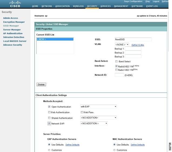Open Network EAP addition dropdown
The height and width of the screenshot is (152, 172).
pos(94,123)
